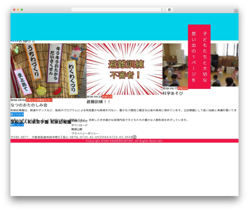Open the 情報公開 footer link

(x=77, y=129)
